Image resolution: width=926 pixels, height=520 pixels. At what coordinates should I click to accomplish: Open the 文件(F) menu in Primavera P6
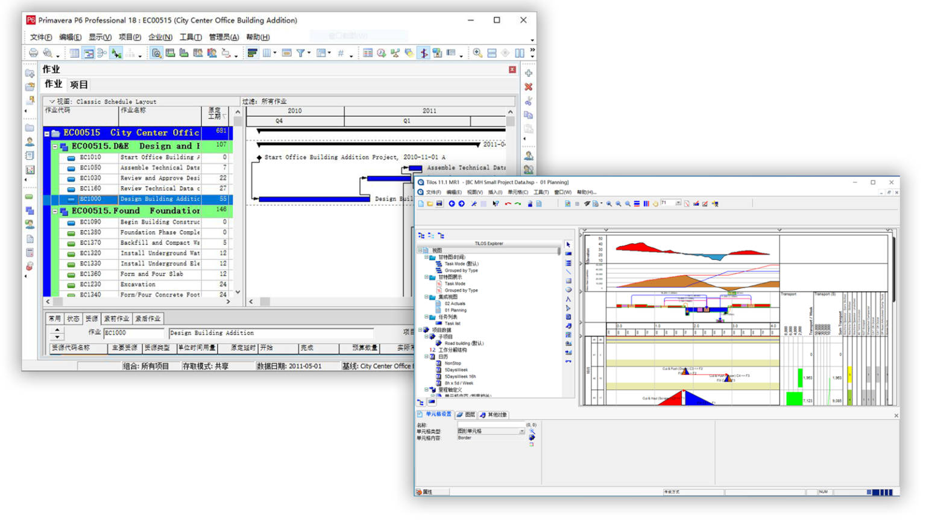click(41, 37)
